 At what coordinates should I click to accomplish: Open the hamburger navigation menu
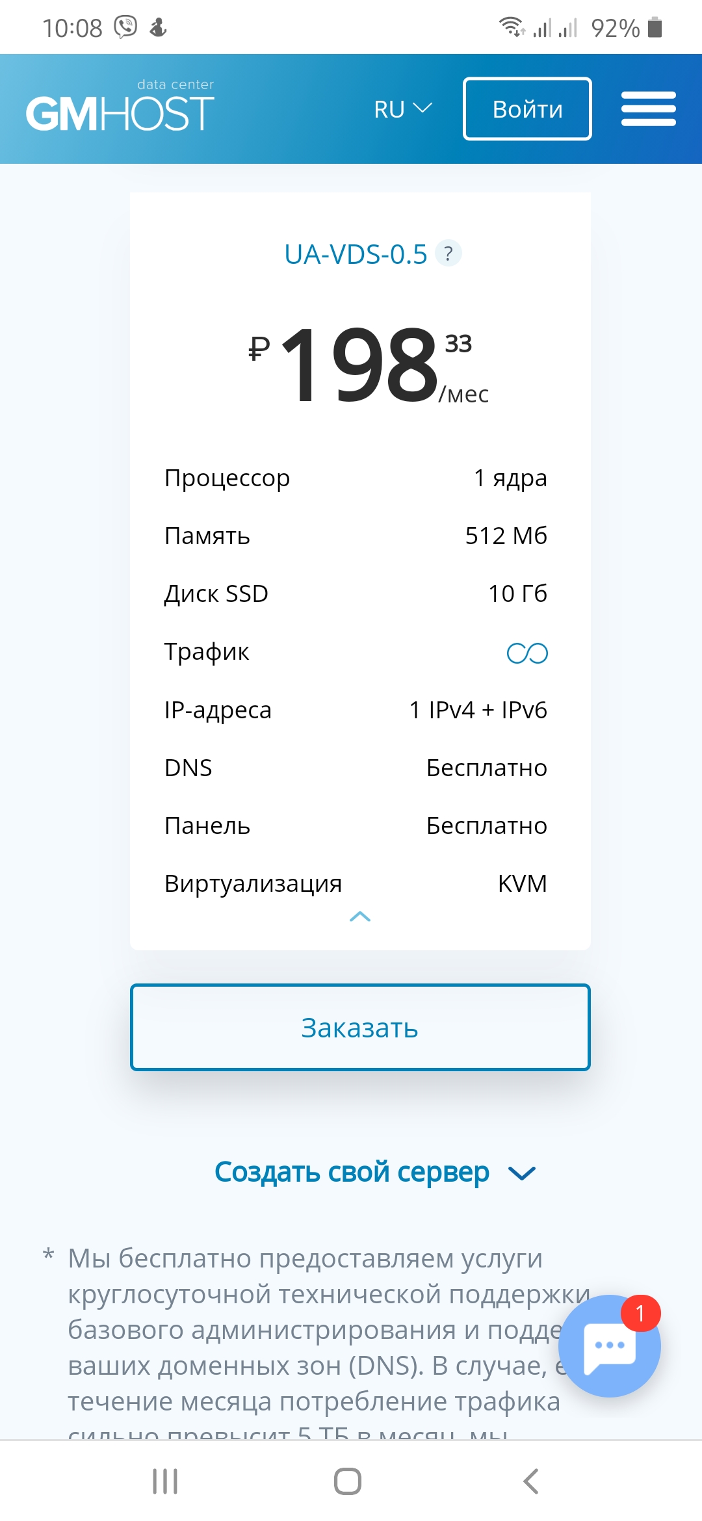tap(648, 109)
